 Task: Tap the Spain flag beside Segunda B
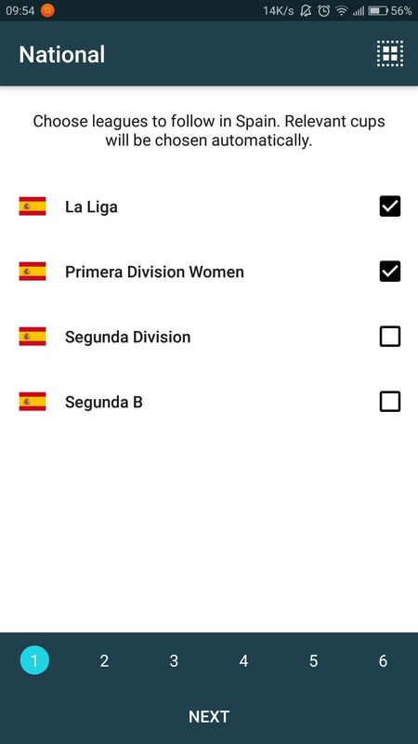(x=33, y=402)
